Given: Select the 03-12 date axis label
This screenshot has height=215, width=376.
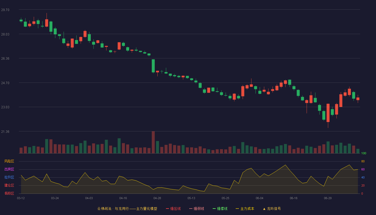Looking at the screenshot, I should click(21, 198).
